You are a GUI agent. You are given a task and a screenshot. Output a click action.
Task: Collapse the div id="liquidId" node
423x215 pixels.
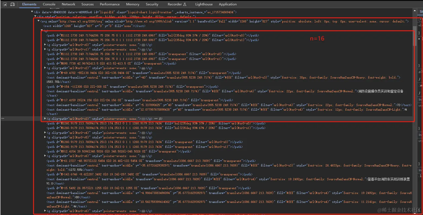(32, 12)
